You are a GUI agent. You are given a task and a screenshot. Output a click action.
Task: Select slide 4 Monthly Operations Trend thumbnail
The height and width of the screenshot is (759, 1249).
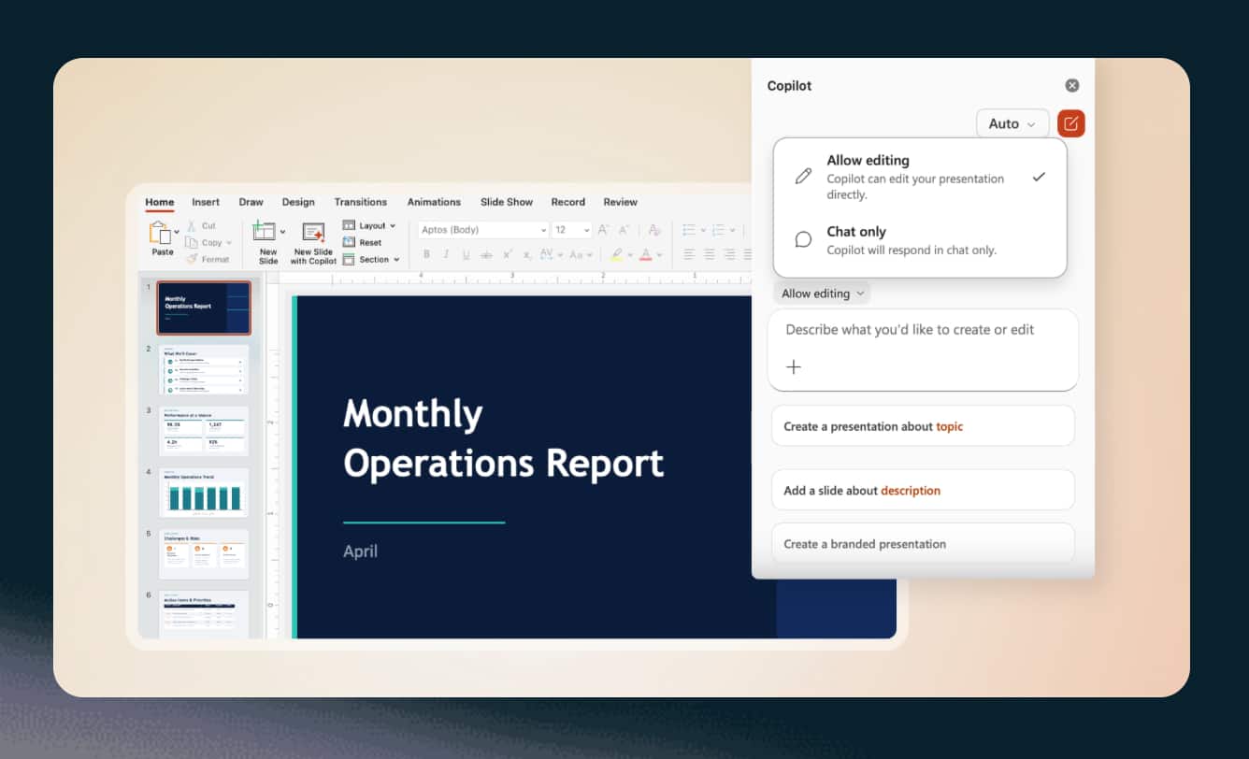(x=204, y=493)
